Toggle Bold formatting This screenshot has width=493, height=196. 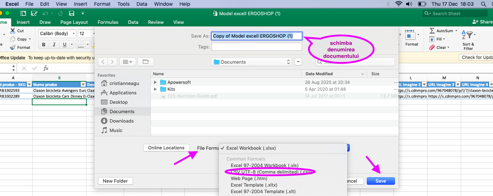[x=44, y=44]
